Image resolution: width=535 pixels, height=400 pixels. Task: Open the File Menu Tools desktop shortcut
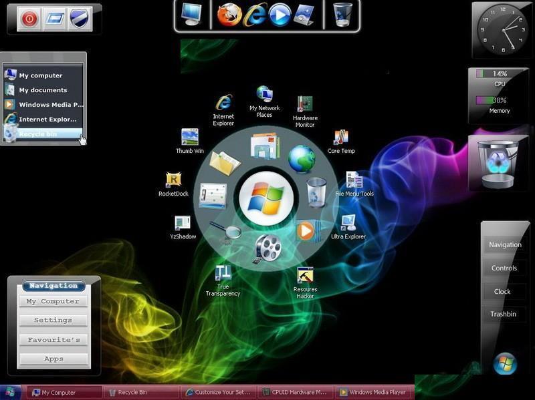(354, 184)
